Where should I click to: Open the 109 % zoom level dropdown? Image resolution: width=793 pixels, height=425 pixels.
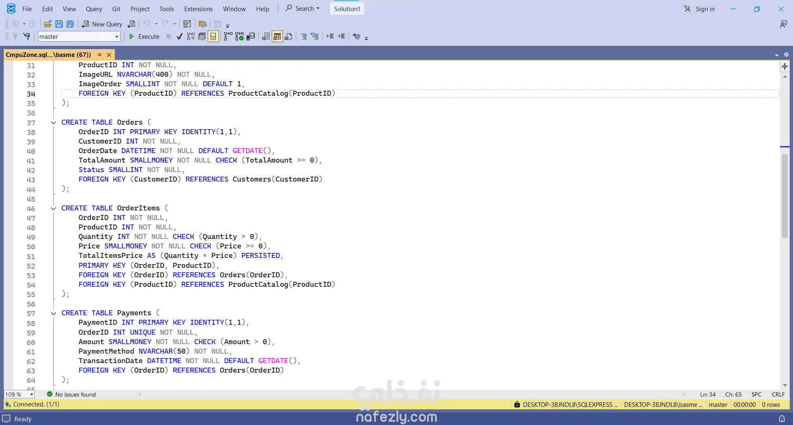[x=31, y=394]
